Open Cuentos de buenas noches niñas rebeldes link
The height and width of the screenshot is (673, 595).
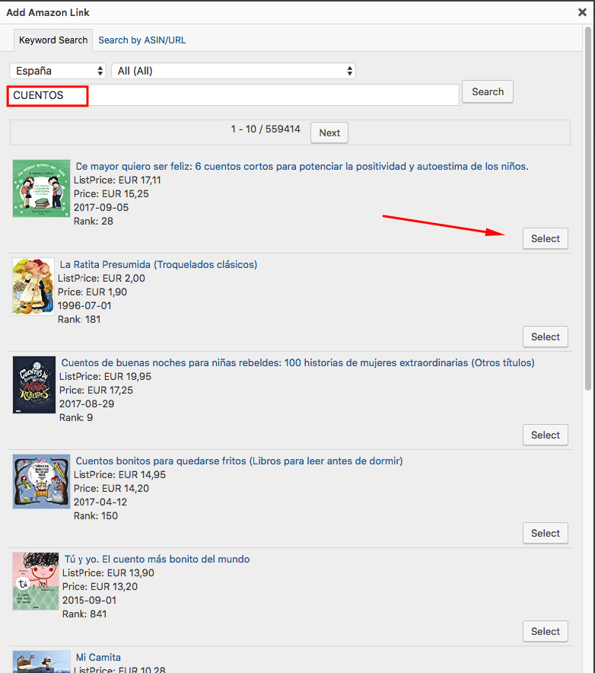click(x=297, y=363)
